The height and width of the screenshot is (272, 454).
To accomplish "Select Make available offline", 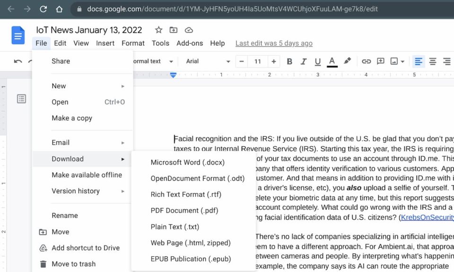I will point(82,175).
